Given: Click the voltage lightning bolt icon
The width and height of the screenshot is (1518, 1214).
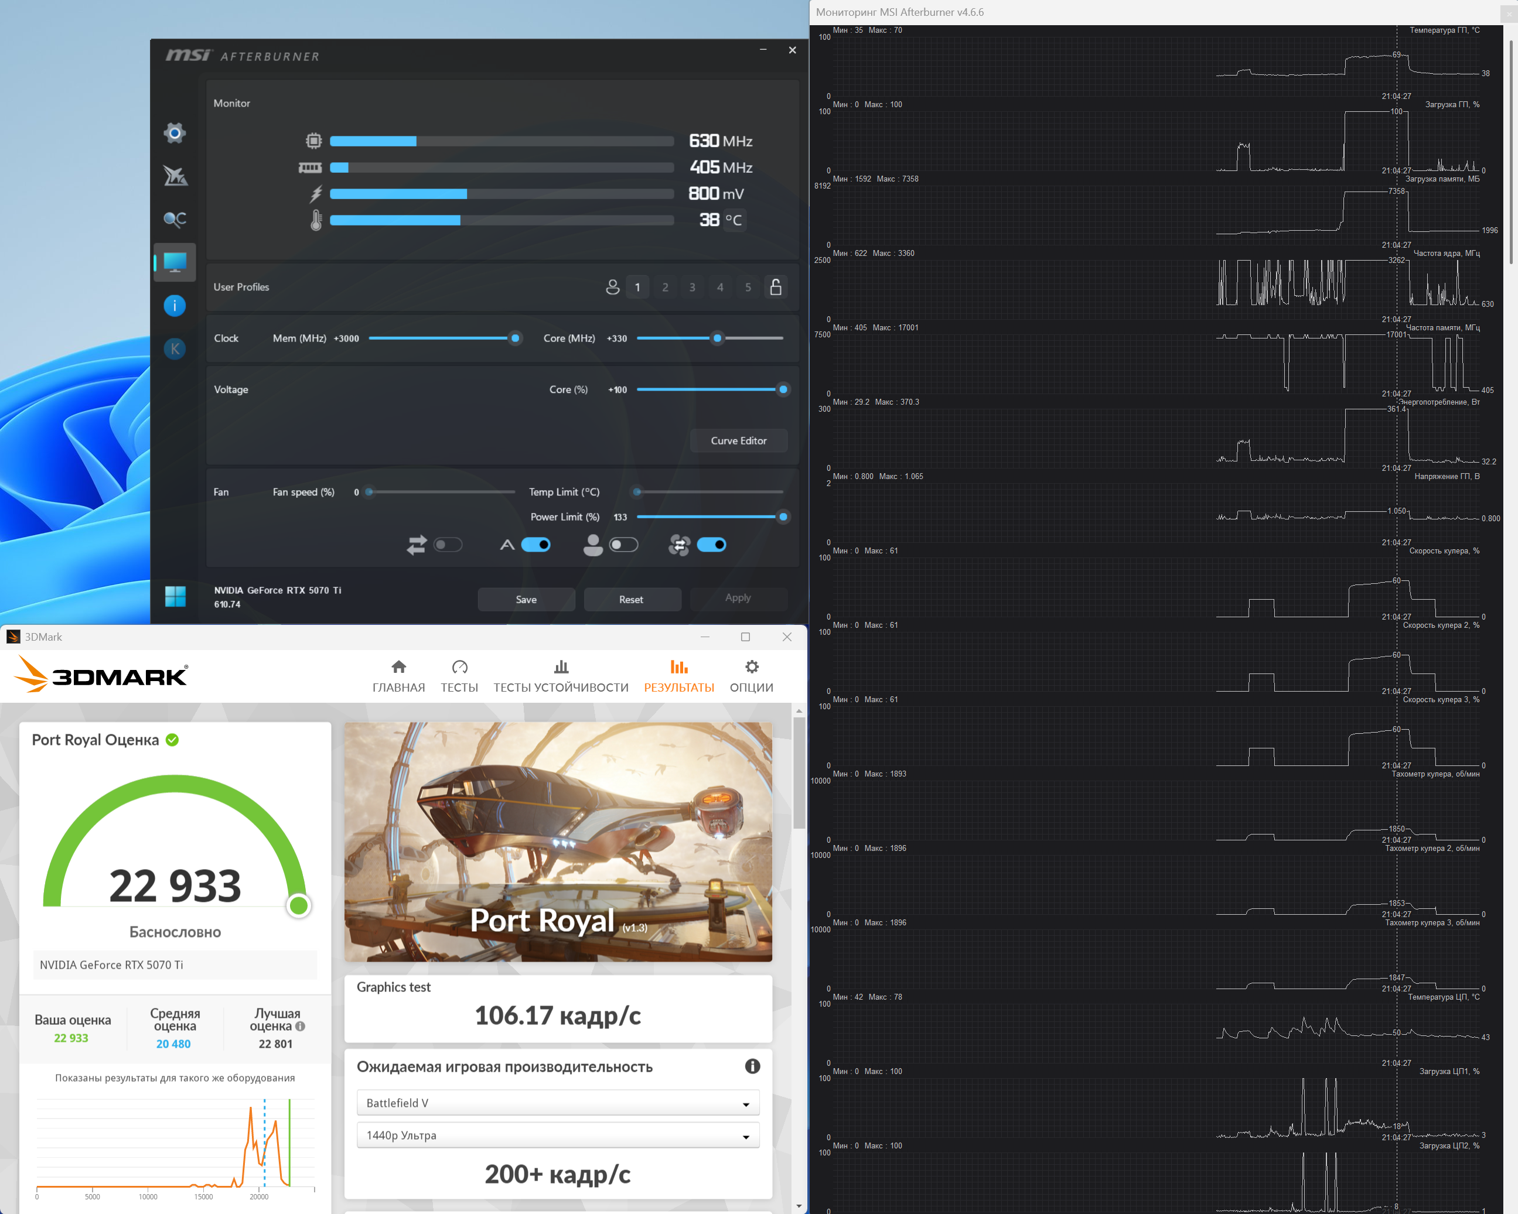Looking at the screenshot, I should [316, 193].
